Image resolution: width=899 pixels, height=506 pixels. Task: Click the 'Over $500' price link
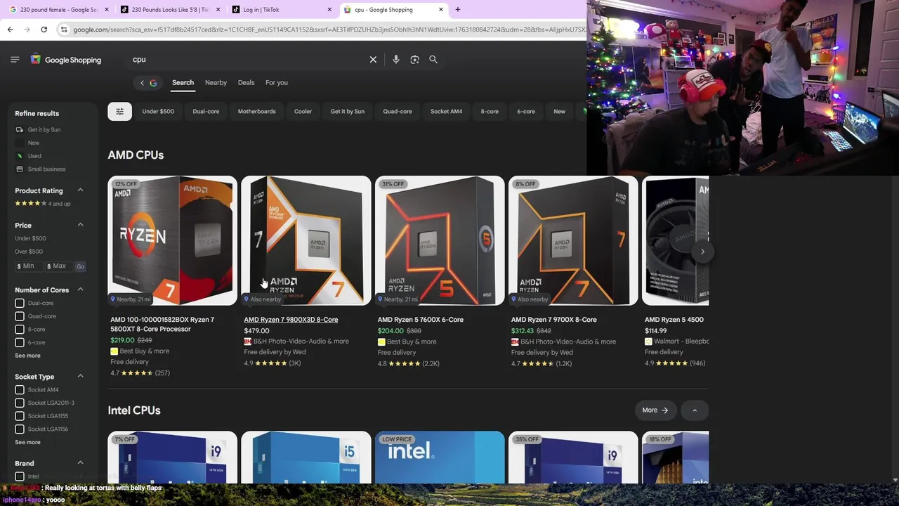point(29,252)
